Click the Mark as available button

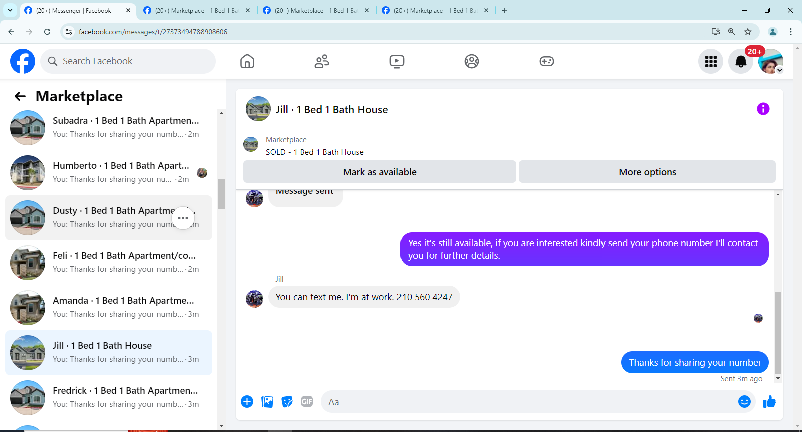coord(379,172)
